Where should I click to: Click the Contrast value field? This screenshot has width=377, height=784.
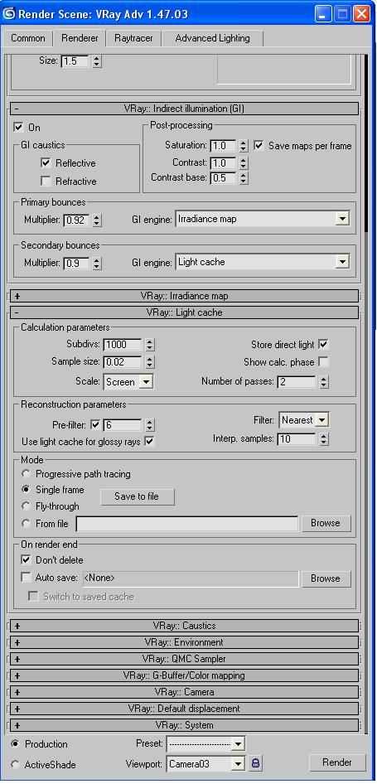224,163
